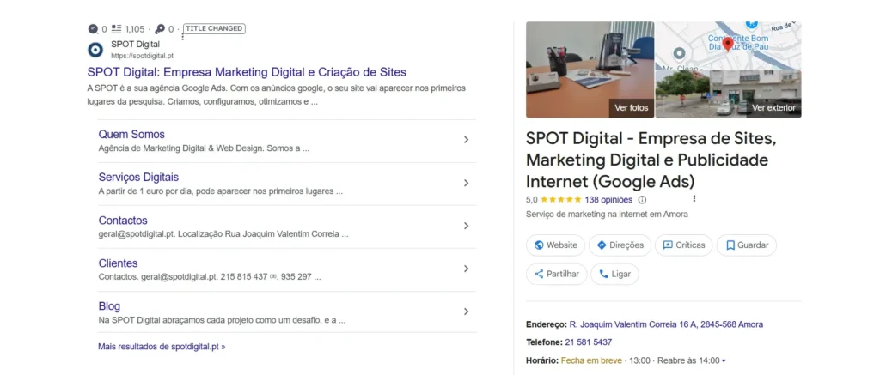Click the Website button
This screenshot has height=375, width=880.
coord(555,245)
